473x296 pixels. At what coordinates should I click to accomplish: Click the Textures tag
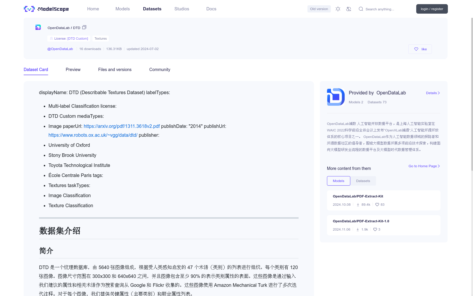pyautogui.click(x=101, y=38)
